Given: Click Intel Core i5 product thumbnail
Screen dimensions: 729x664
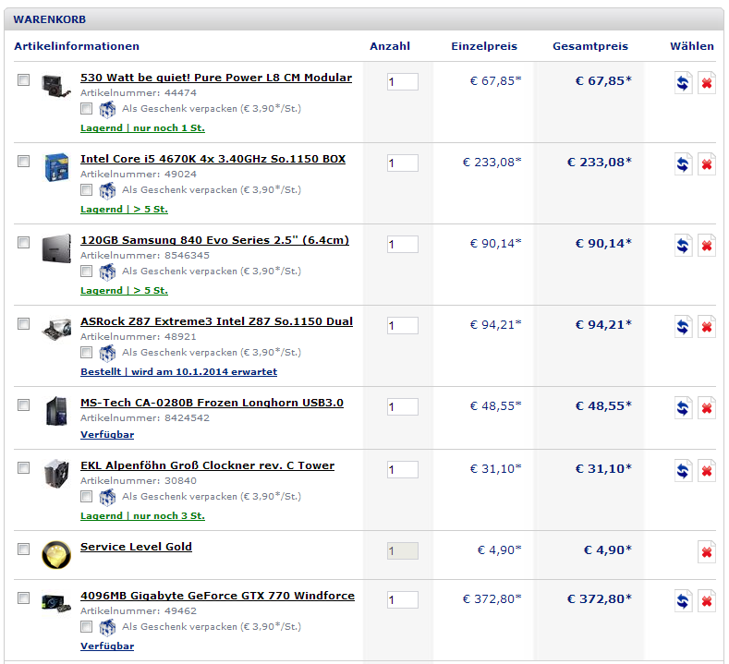Looking at the screenshot, I should click(x=56, y=167).
